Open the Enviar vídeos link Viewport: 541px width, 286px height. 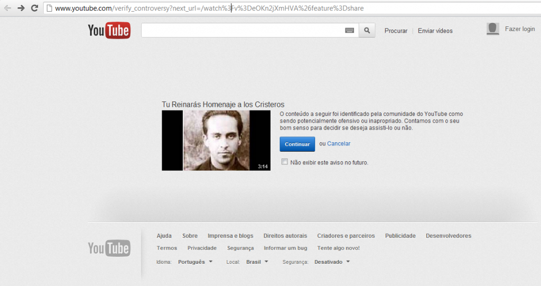[435, 31]
